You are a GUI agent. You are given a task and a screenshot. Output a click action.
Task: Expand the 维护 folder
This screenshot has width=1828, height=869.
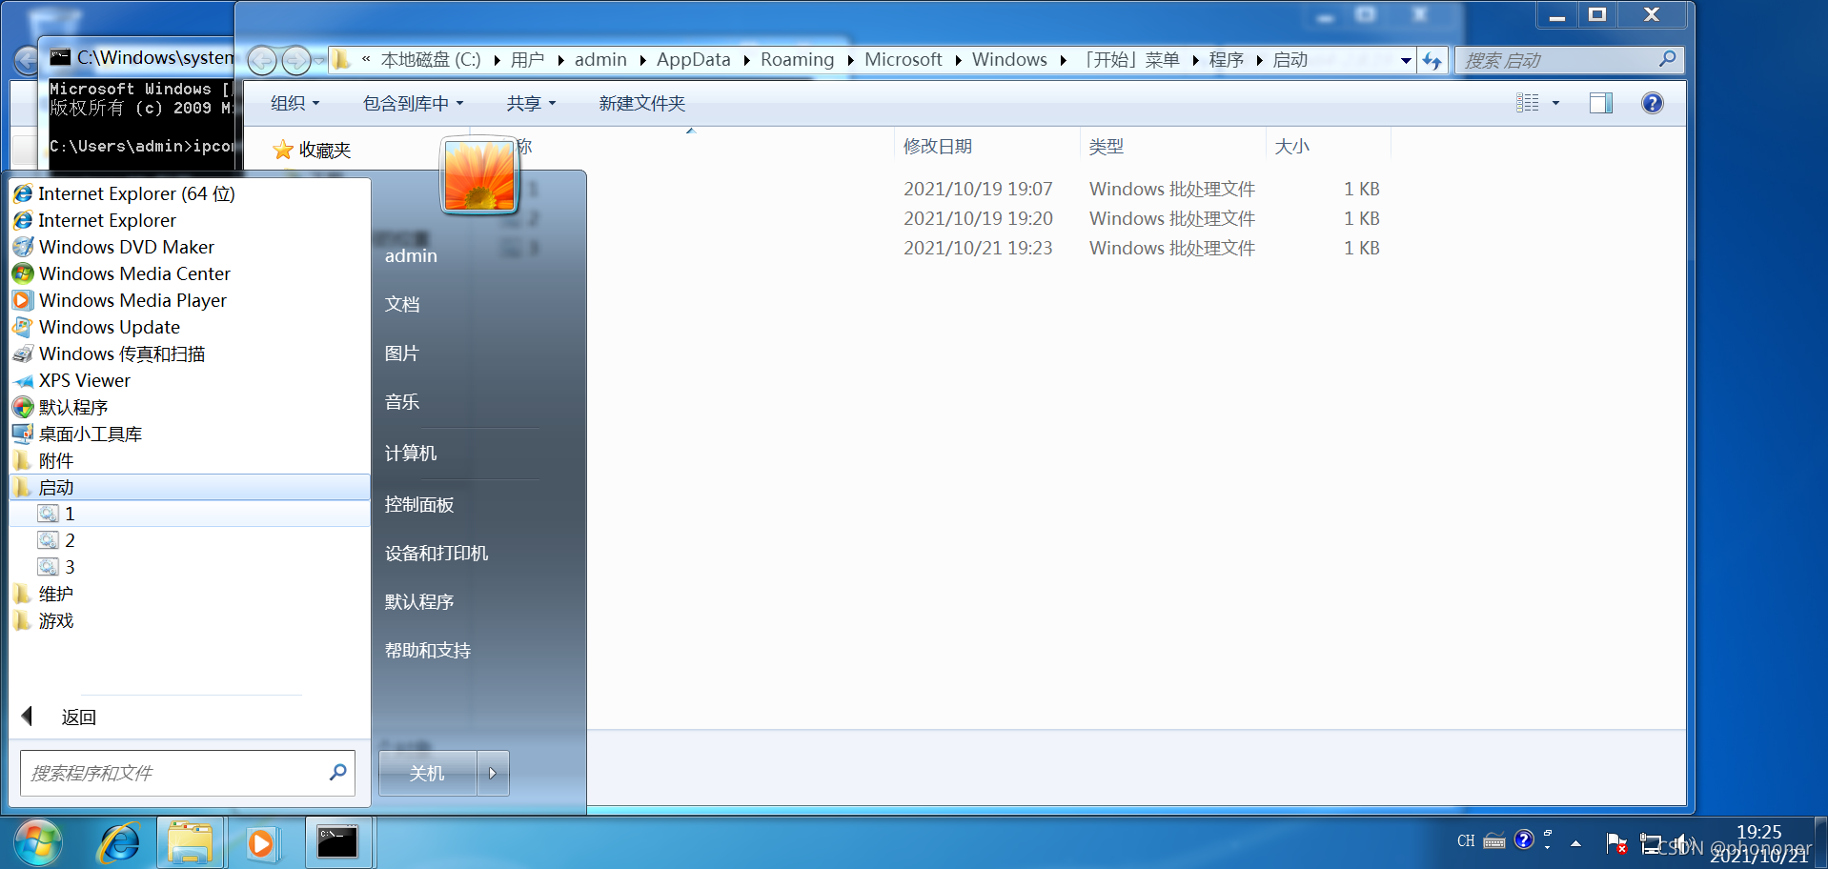click(x=44, y=594)
